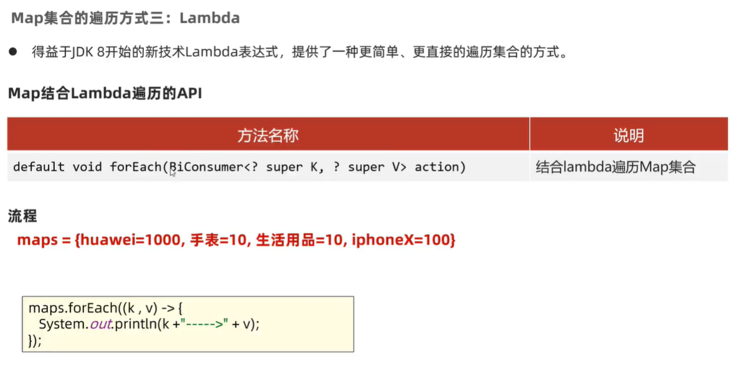This screenshot has width=740, height=366.
Task: Click the red 'maps =' text
Action: pos(43,240)
